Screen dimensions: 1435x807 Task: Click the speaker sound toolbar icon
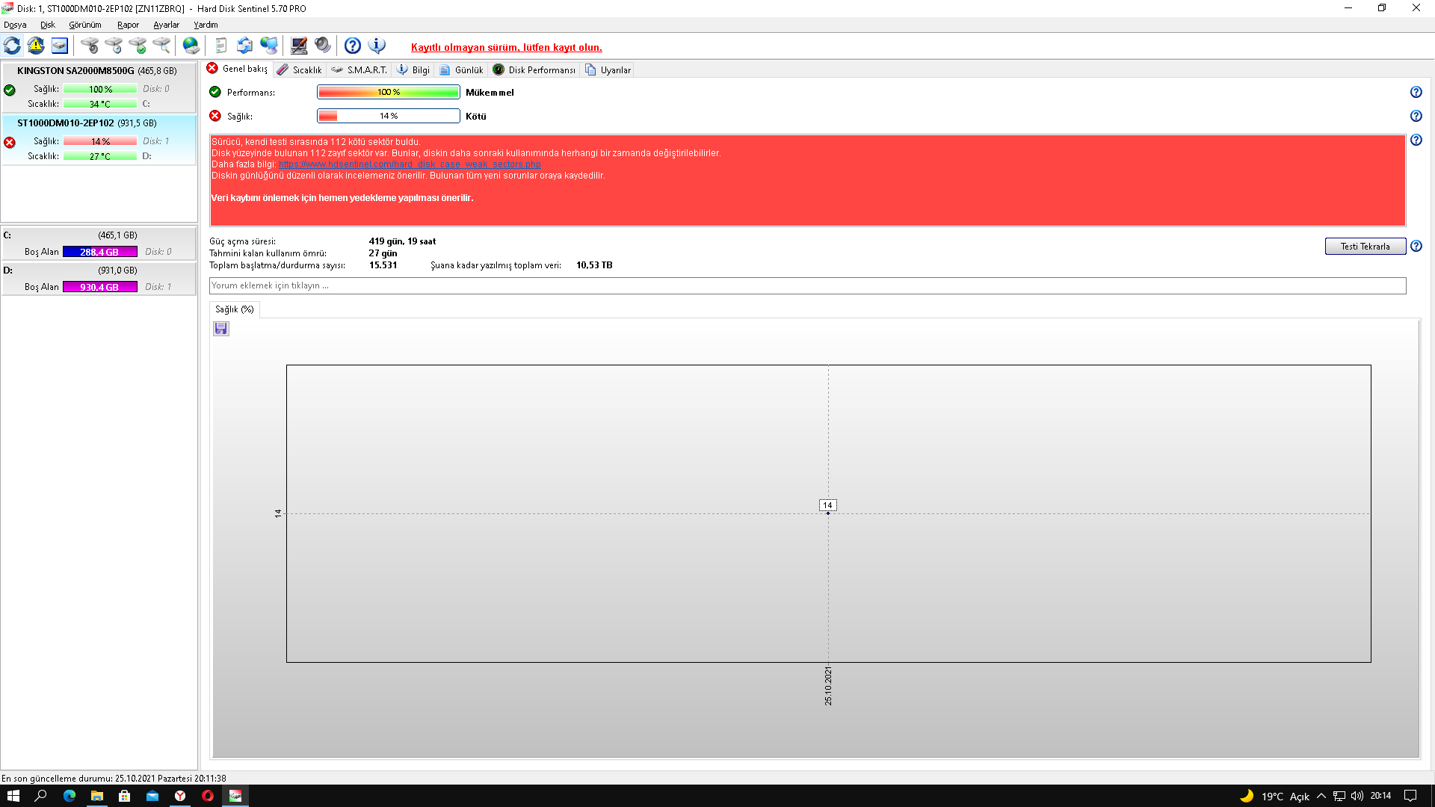[323, 46]
